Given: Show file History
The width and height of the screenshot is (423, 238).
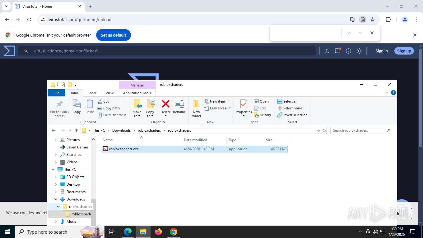Looking at the screenshot, I should [263, 115].
